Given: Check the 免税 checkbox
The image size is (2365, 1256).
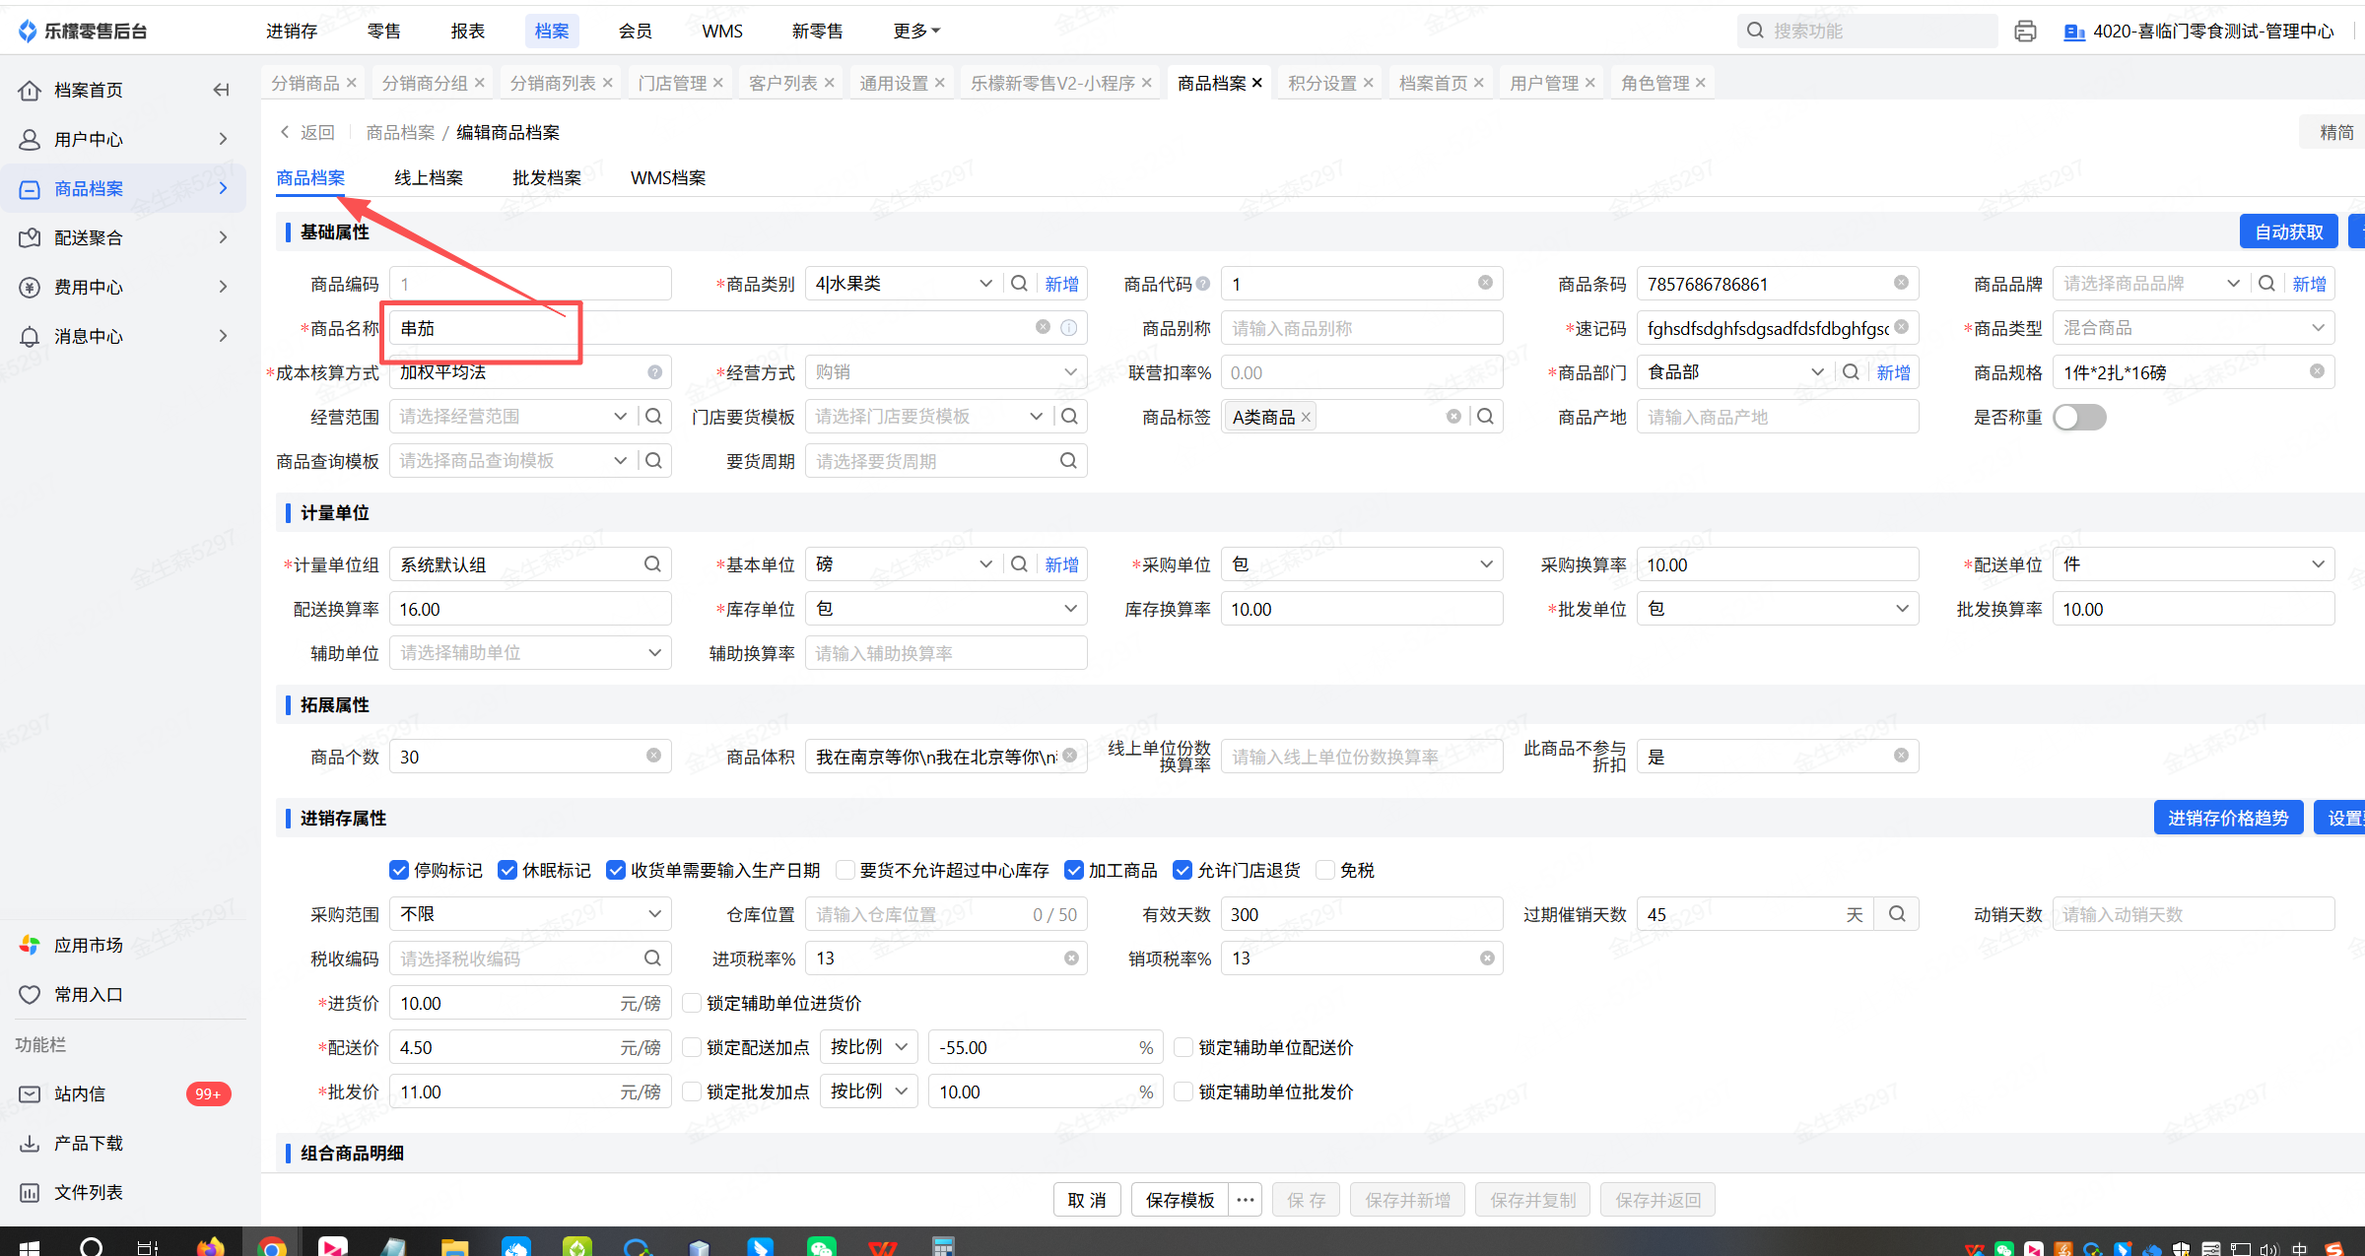Looking at the screenshot, I should coord(1325,870).
